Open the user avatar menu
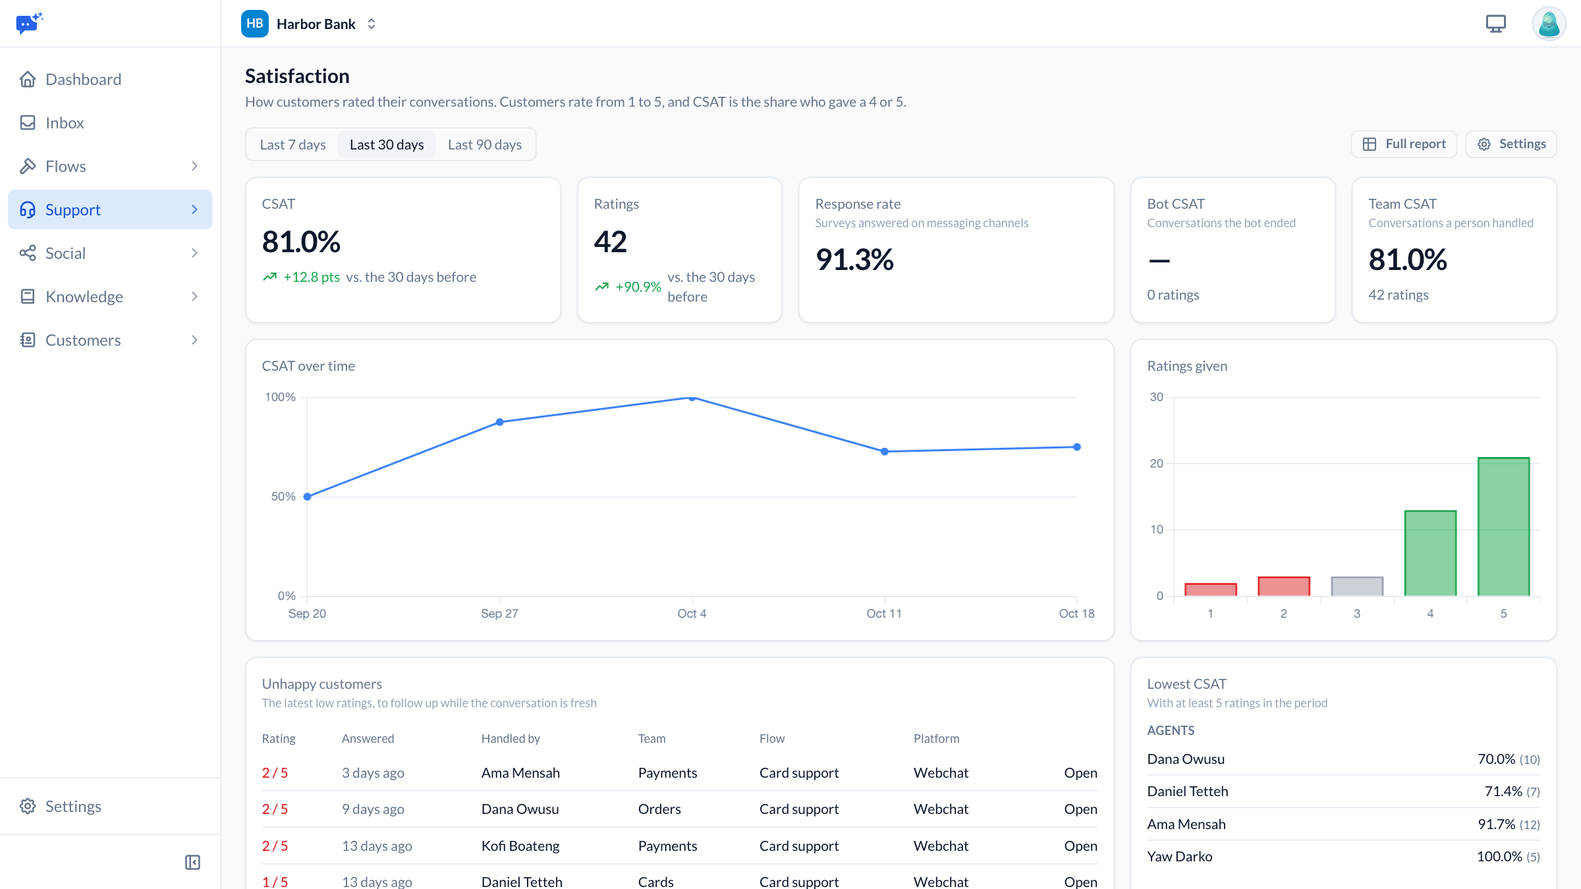The height and width of the screenshot is (889, 1581). [x=1549, y=24]
